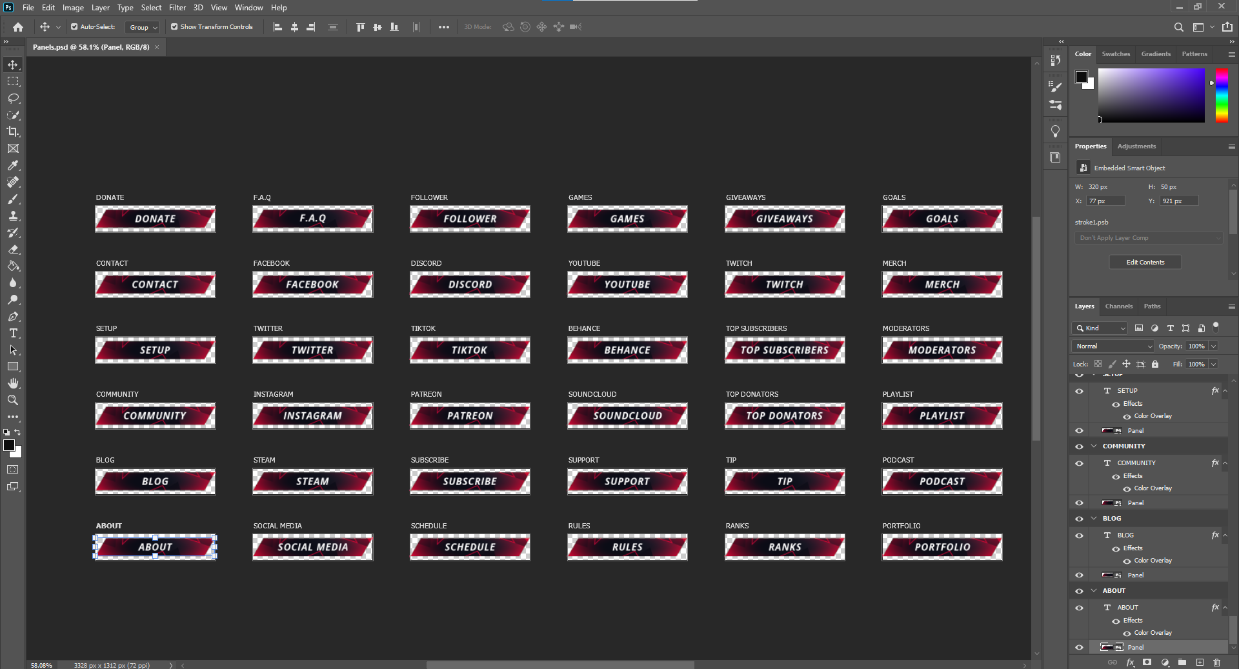
Task: Open the Layers panel options menu
Action: [1231, 306]
